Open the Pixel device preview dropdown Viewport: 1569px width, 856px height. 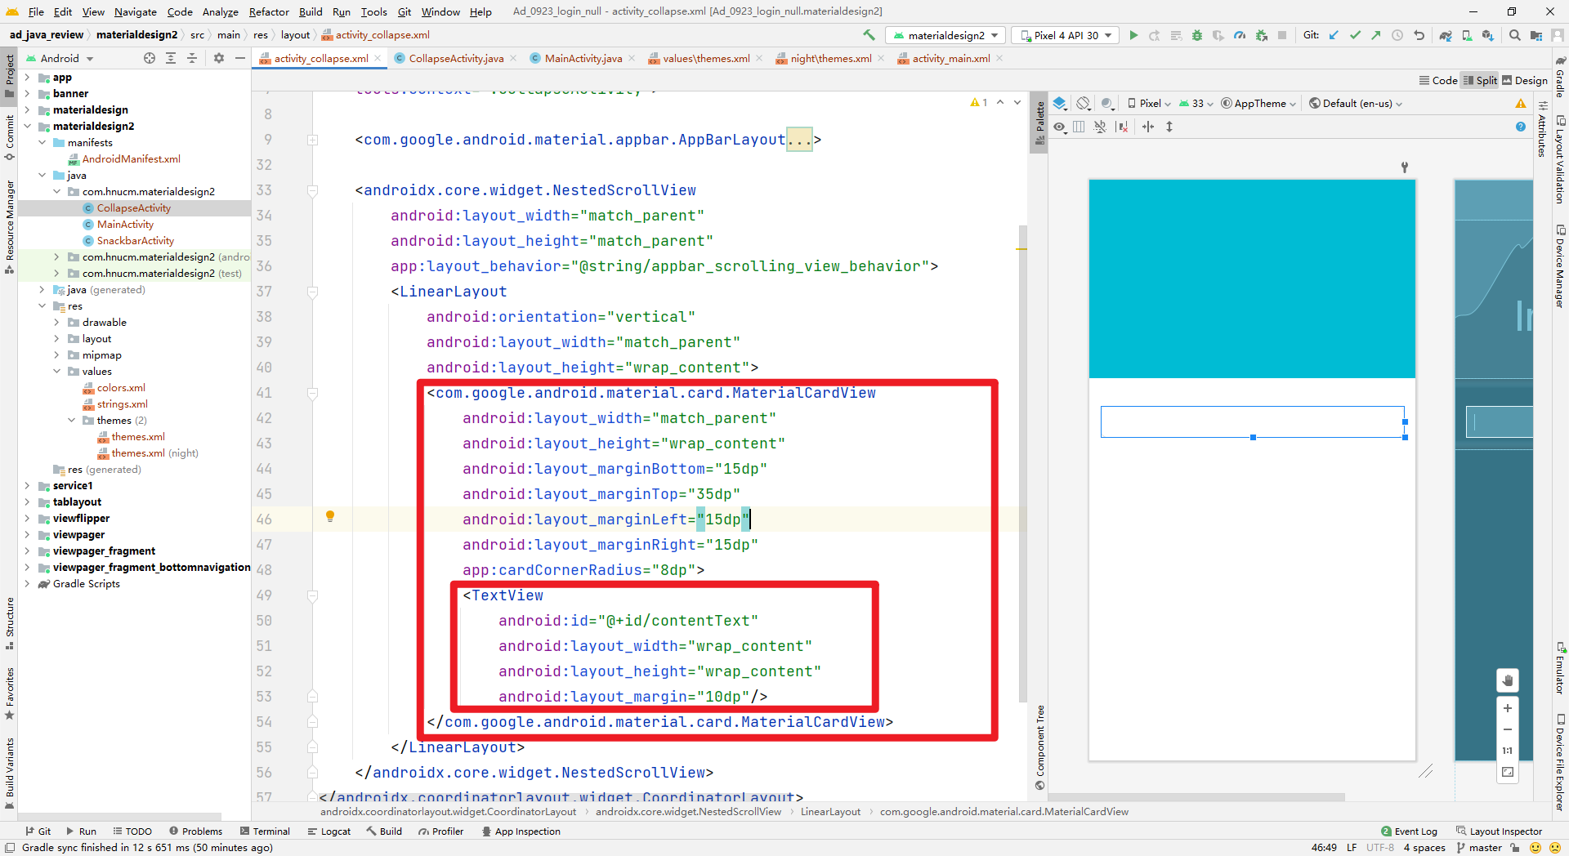(1150, 104)
